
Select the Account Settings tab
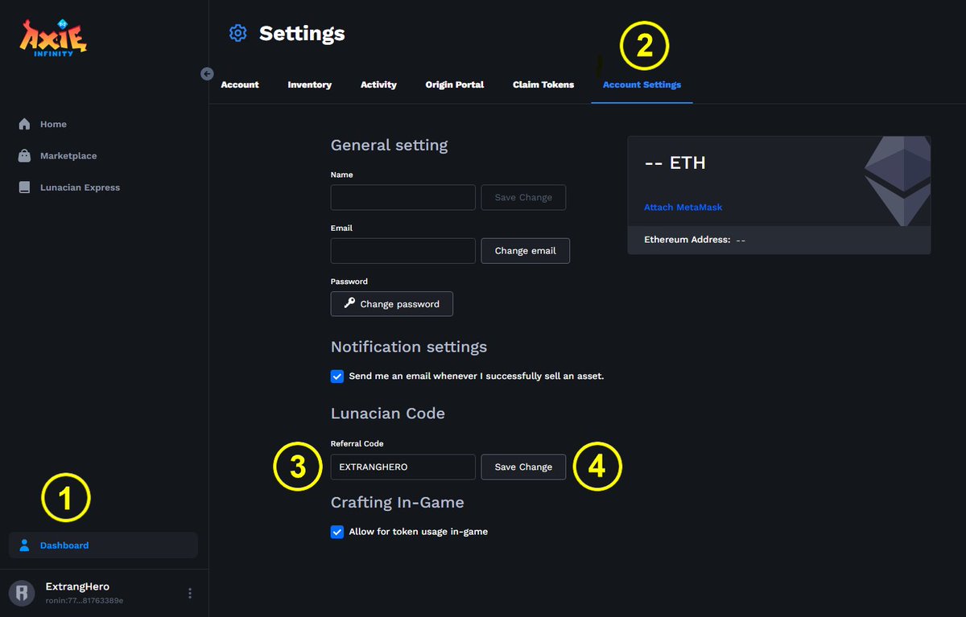(x=642, y=84)
